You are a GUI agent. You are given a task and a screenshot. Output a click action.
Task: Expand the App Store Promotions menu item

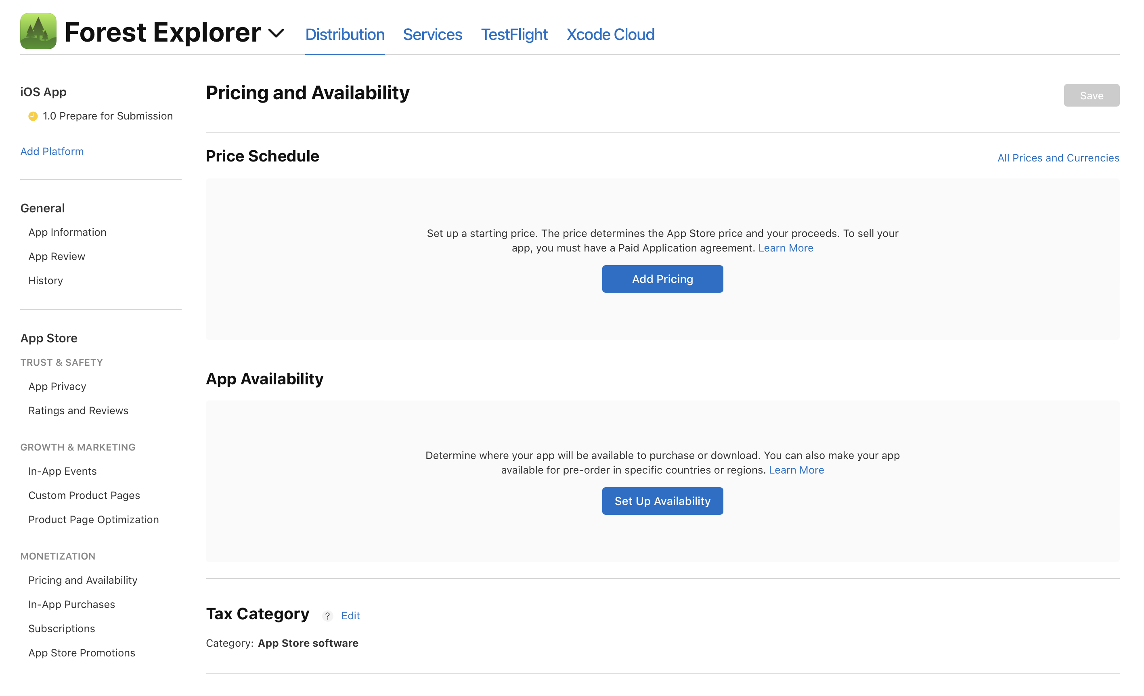point(82,652)
